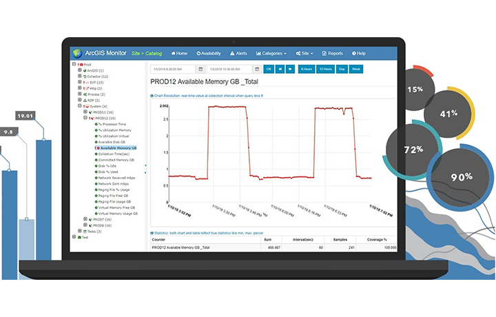
Task: Open the Categories dropdown menu
Action: 271,54
